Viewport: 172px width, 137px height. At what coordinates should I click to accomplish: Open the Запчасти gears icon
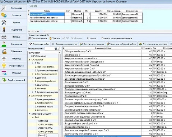coord(4,15)
